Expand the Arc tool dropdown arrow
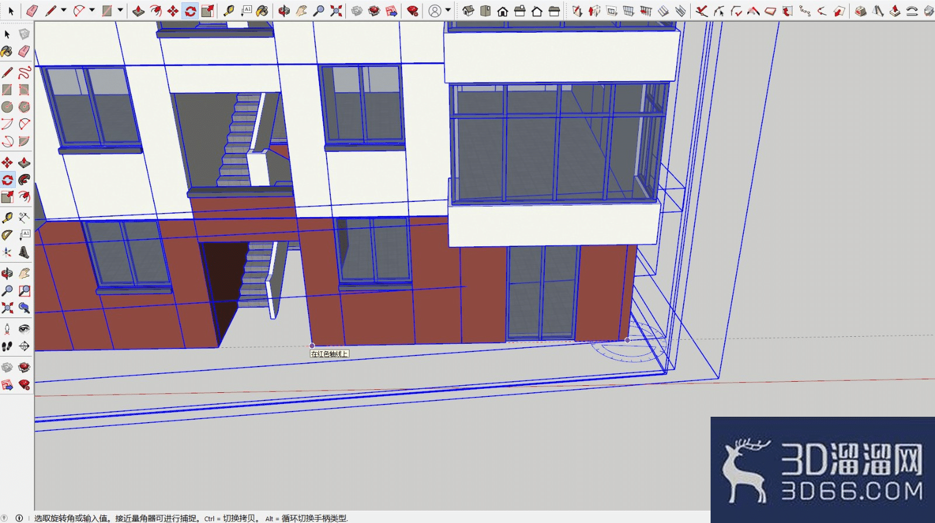This screenshot has height=523, width=935. click(92, 11)
